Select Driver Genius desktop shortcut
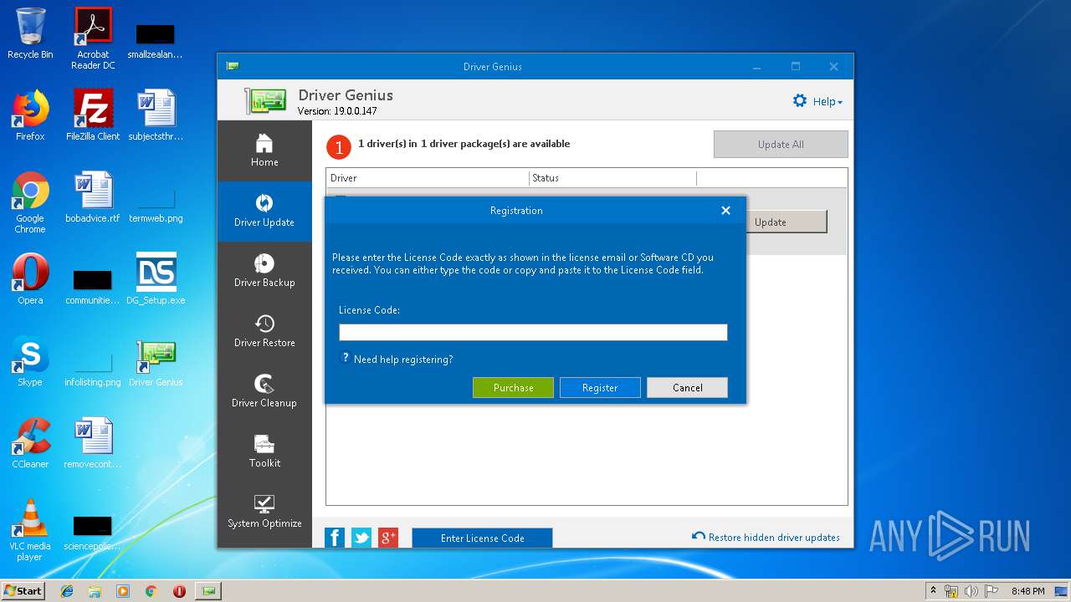The image size is (1071, 602). tap(156, 361)
